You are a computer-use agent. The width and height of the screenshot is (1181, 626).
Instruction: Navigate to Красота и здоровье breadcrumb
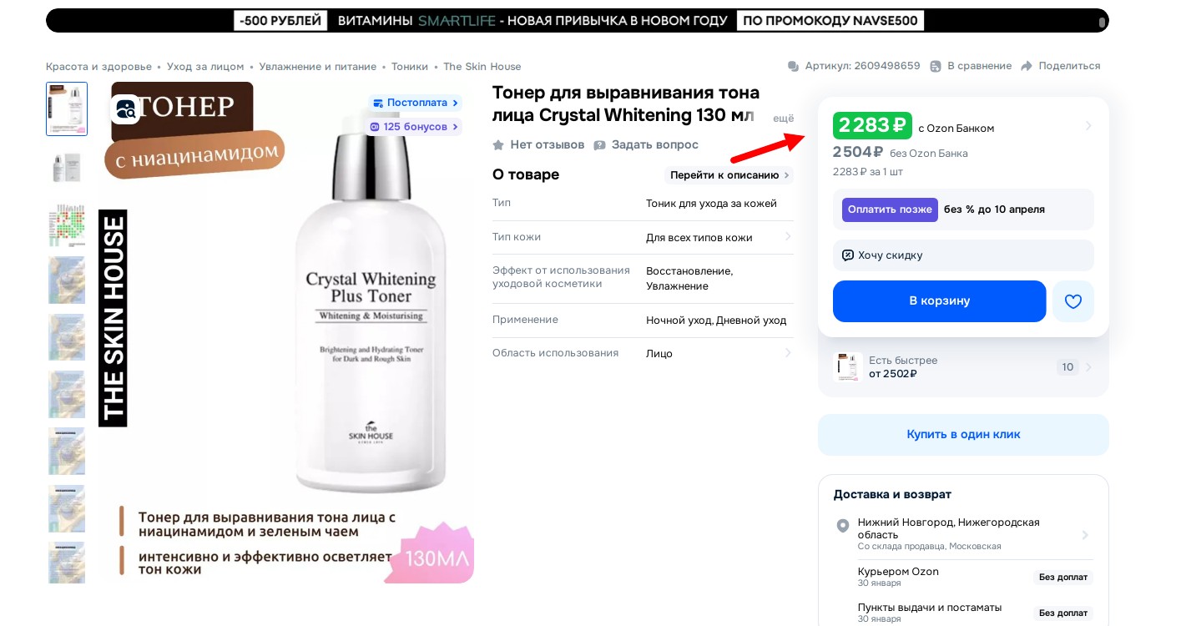[99, 66]
